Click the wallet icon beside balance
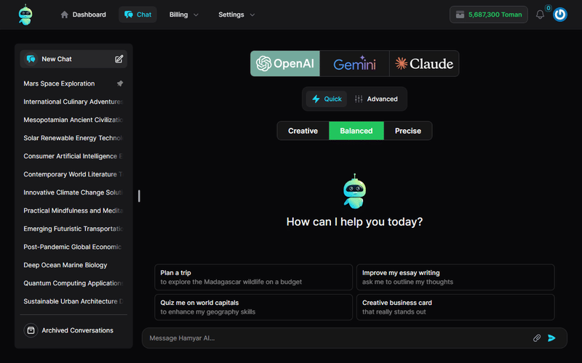Image resolution: width=582 pixels, height=363 pixels. (x=460, y=15)
